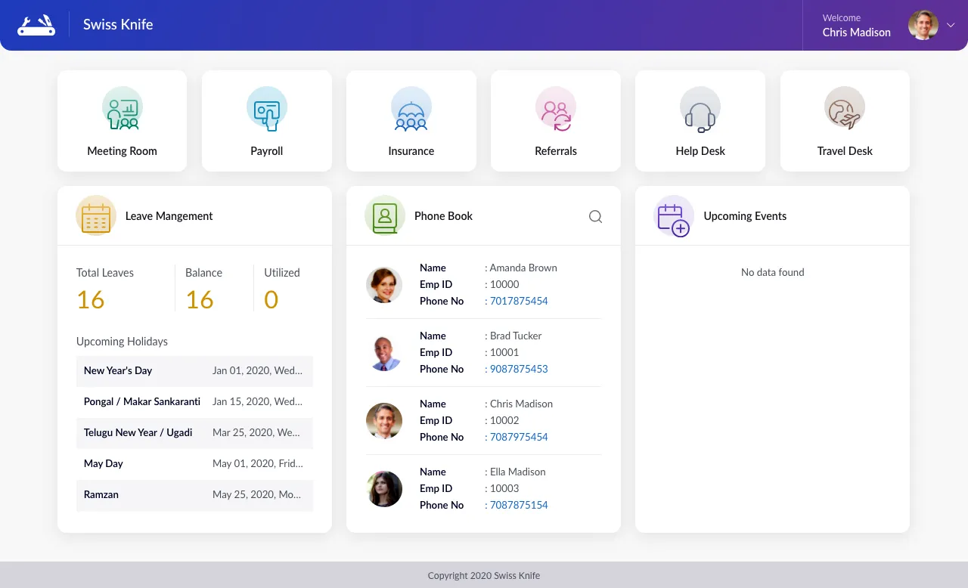
Task: Click Ella Madison's phone number 7087875154
Action: 518,505
